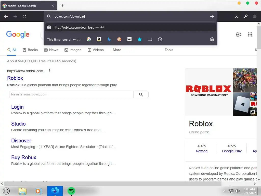Select the All results tab
Screen dimensions: 261x196
click(12, 50)
